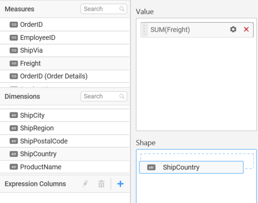The height and width of the screenshot is (203, 258).
Task: Select the ShipCity dimension
Action: pyautogui.click(x=65, y=115)
